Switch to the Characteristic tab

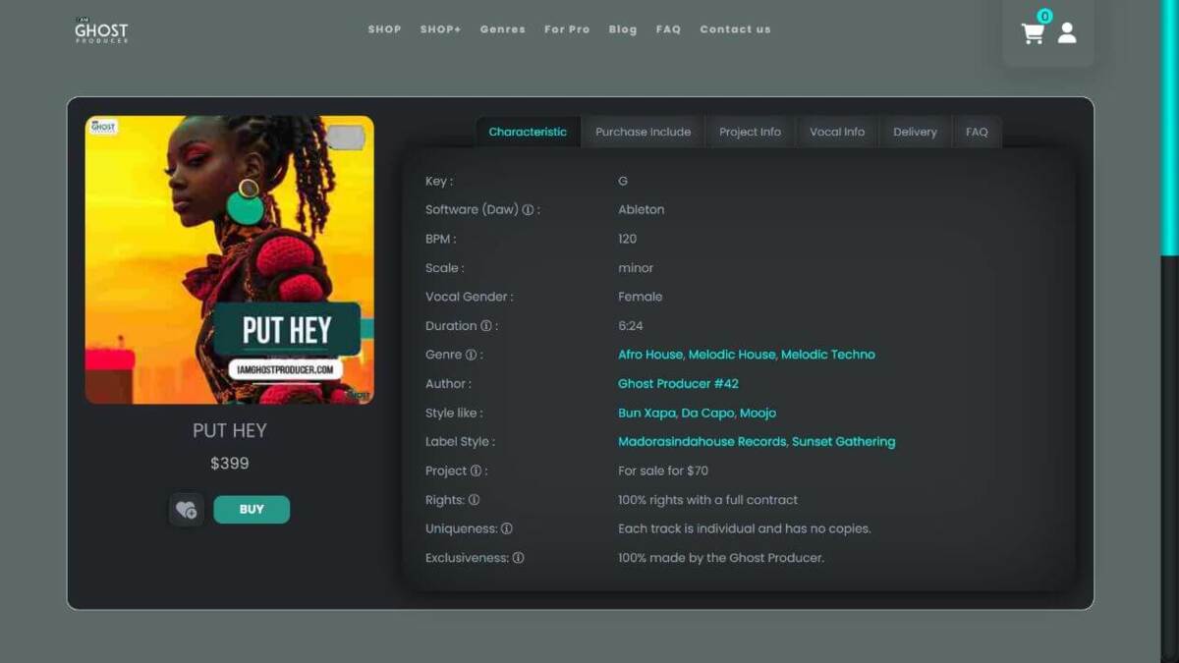[528, 132]
